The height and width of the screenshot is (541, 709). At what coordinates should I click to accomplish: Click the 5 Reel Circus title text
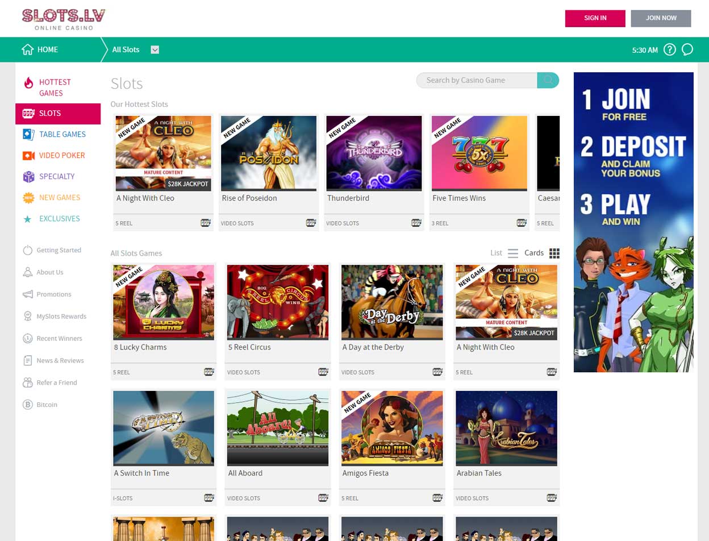coord(249,347)
